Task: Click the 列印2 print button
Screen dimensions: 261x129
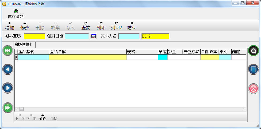Action: click(x=116, y=26)
